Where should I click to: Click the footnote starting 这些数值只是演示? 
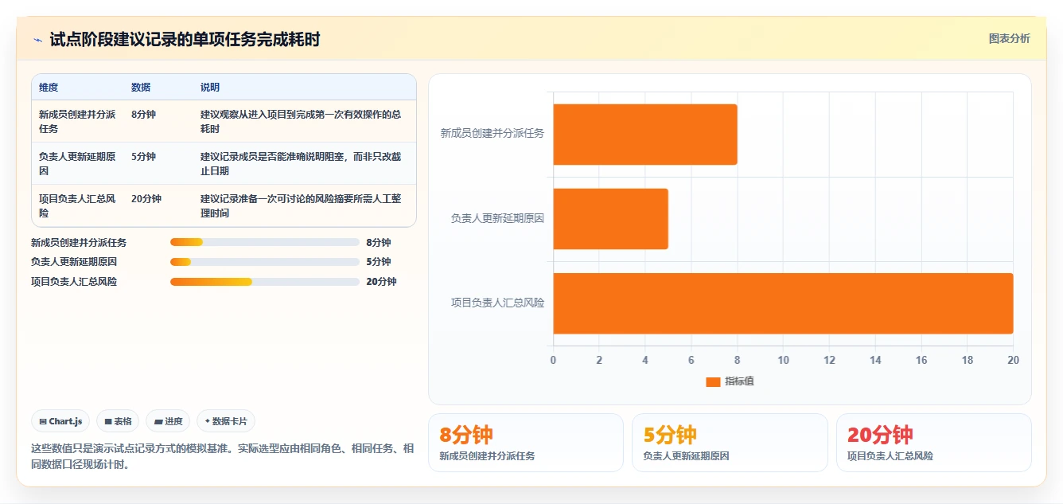tap(223, 457)
